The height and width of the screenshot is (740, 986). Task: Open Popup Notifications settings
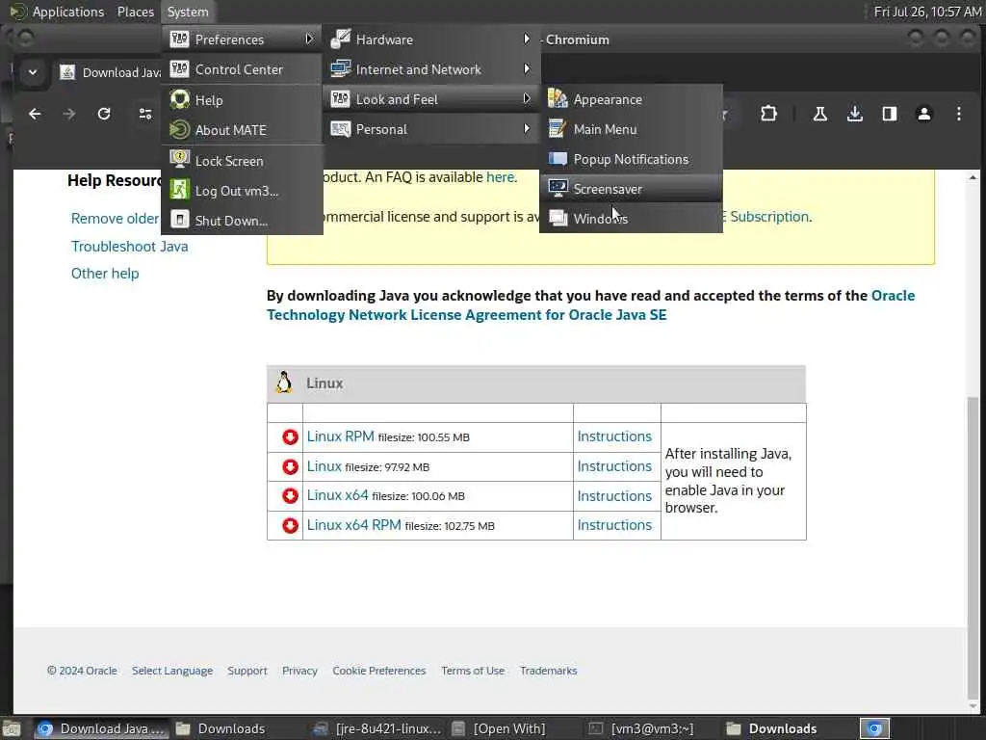[x=631, y=159]
